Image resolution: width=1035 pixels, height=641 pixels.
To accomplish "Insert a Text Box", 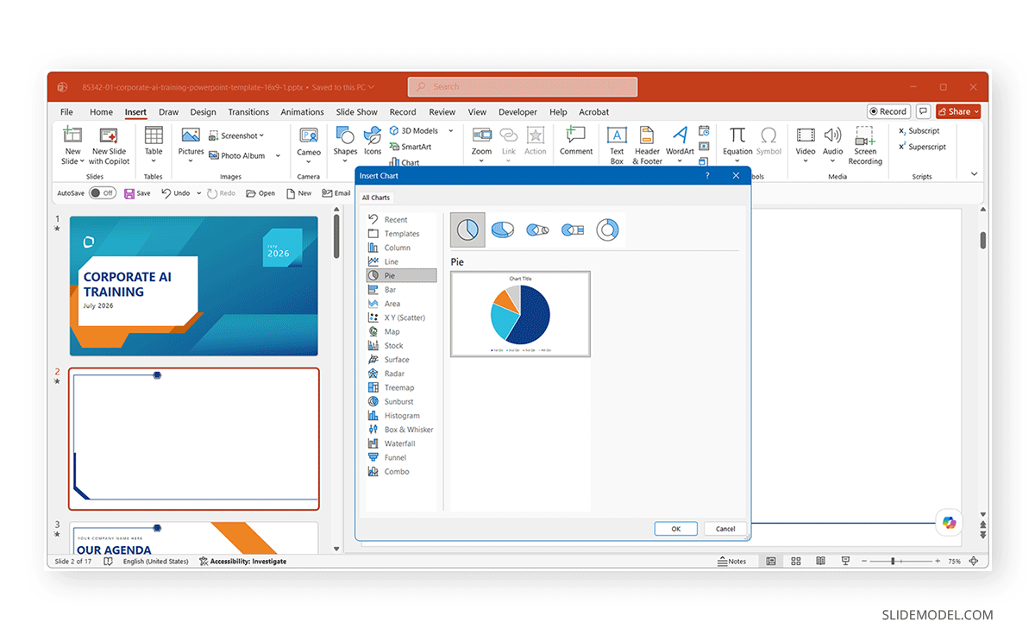I will 617,145.
